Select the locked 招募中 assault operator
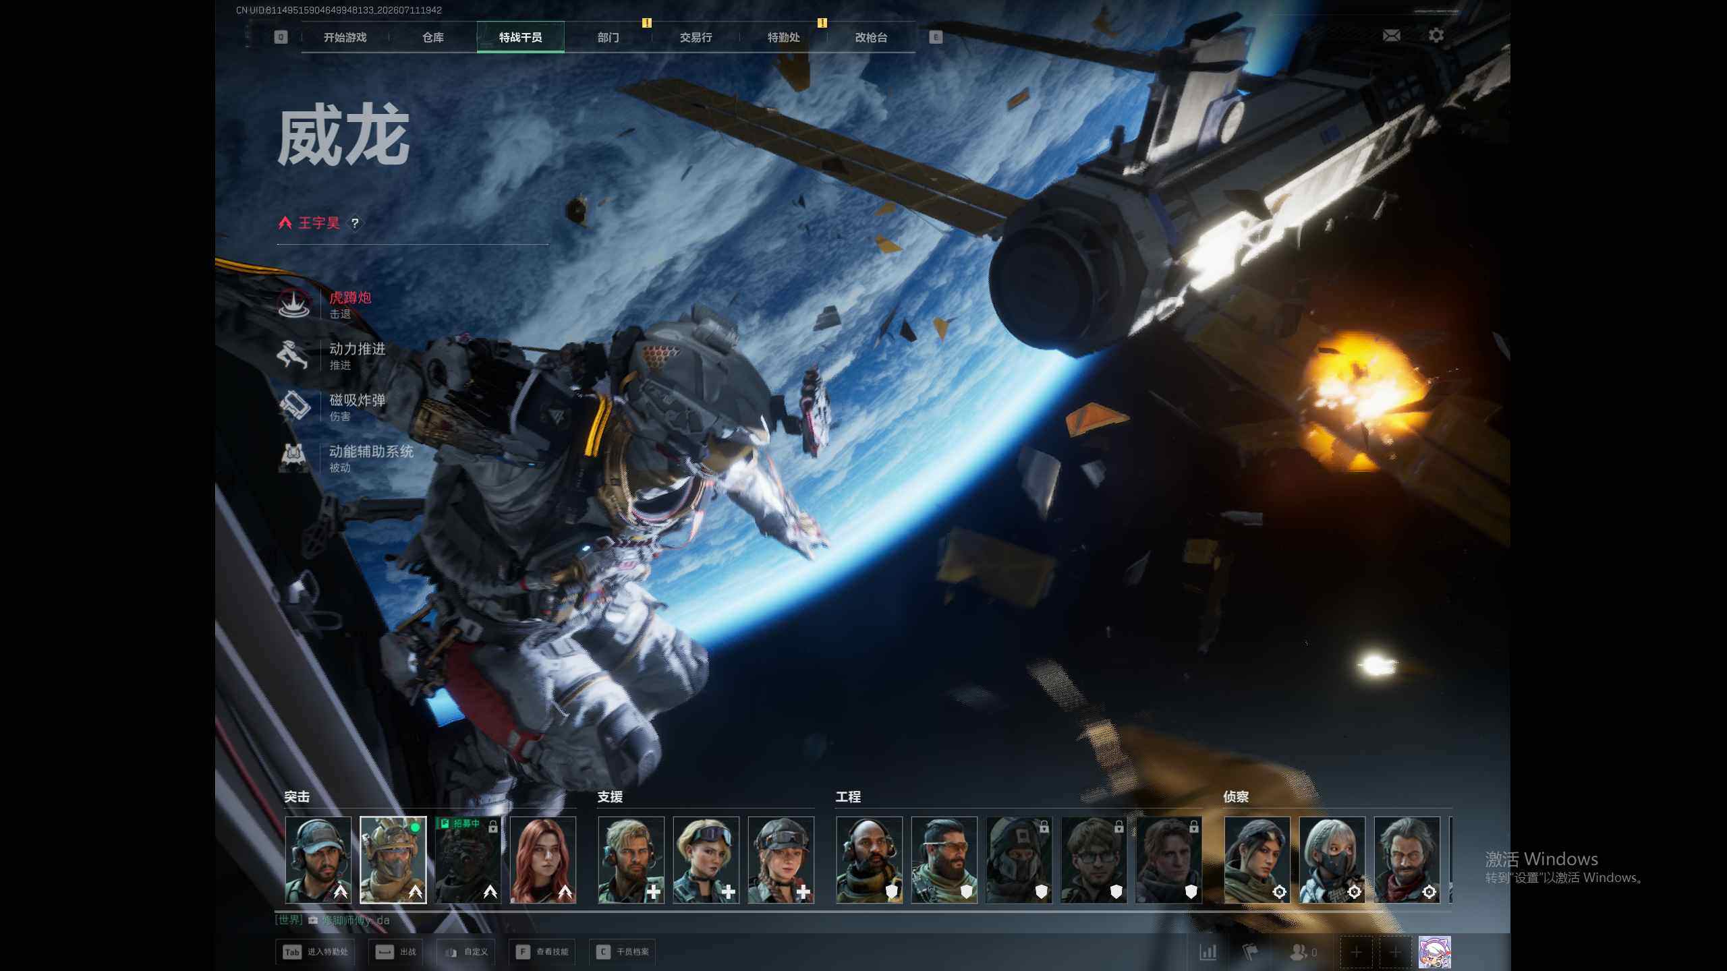 pos(468,860)
